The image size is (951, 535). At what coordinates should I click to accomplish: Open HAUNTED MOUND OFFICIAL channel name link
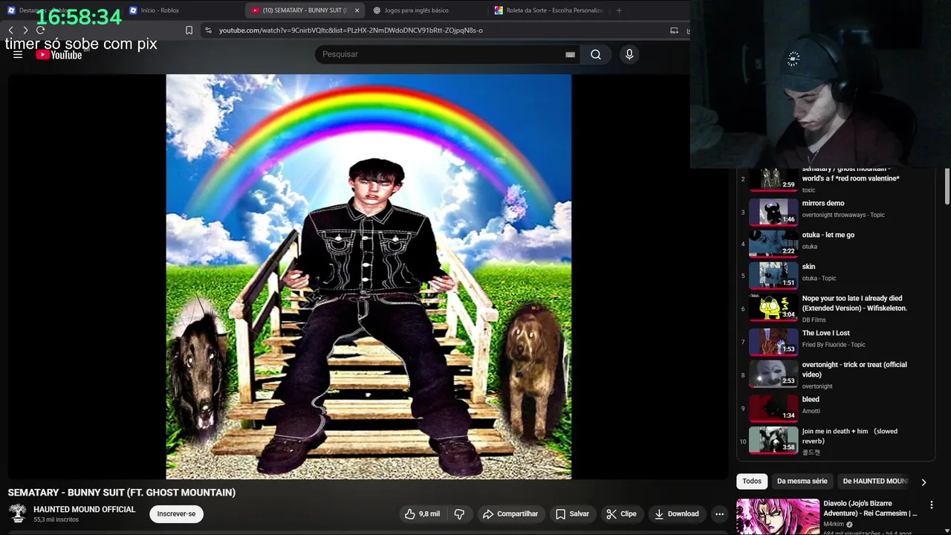(84, 510)
